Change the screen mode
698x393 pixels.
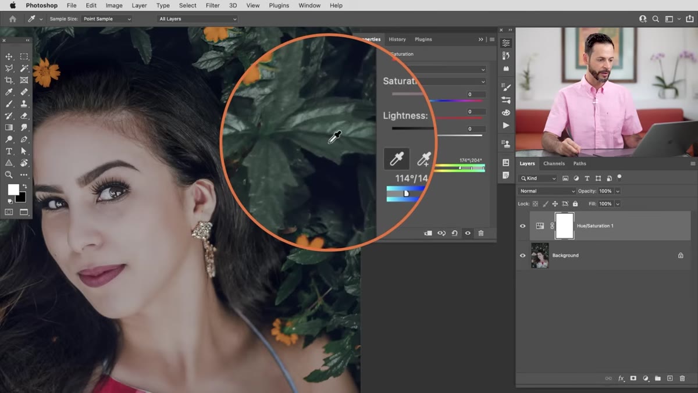pos(24,212)
